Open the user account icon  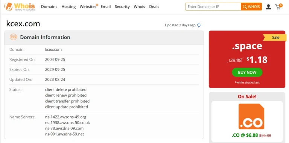[x=268, y=7]
